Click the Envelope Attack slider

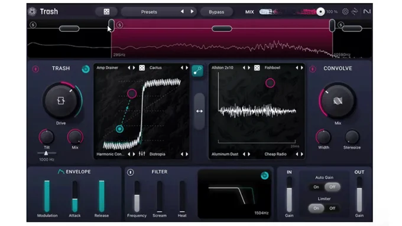(x=74, y=196)
